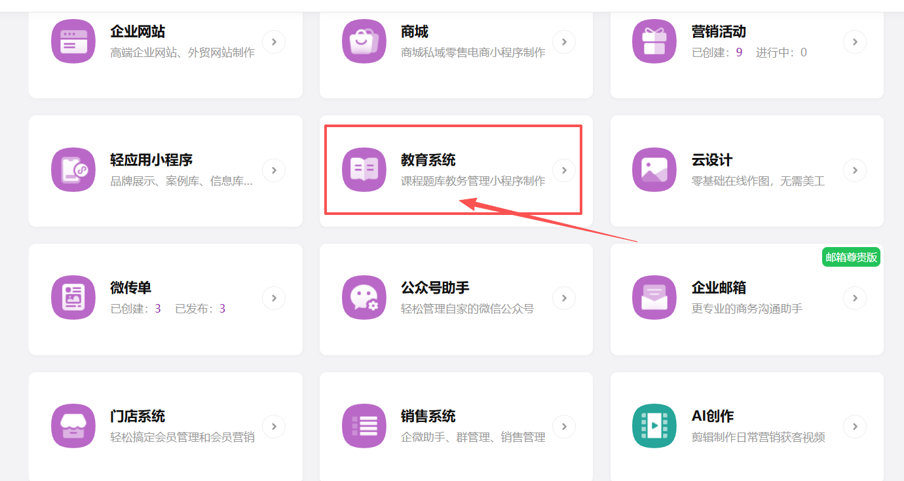Click description 轻松管理自家的微信公众号
Image resolution: width=904 pixels, height=481 pixels.
pyautogui.click(x=468, y=309)
